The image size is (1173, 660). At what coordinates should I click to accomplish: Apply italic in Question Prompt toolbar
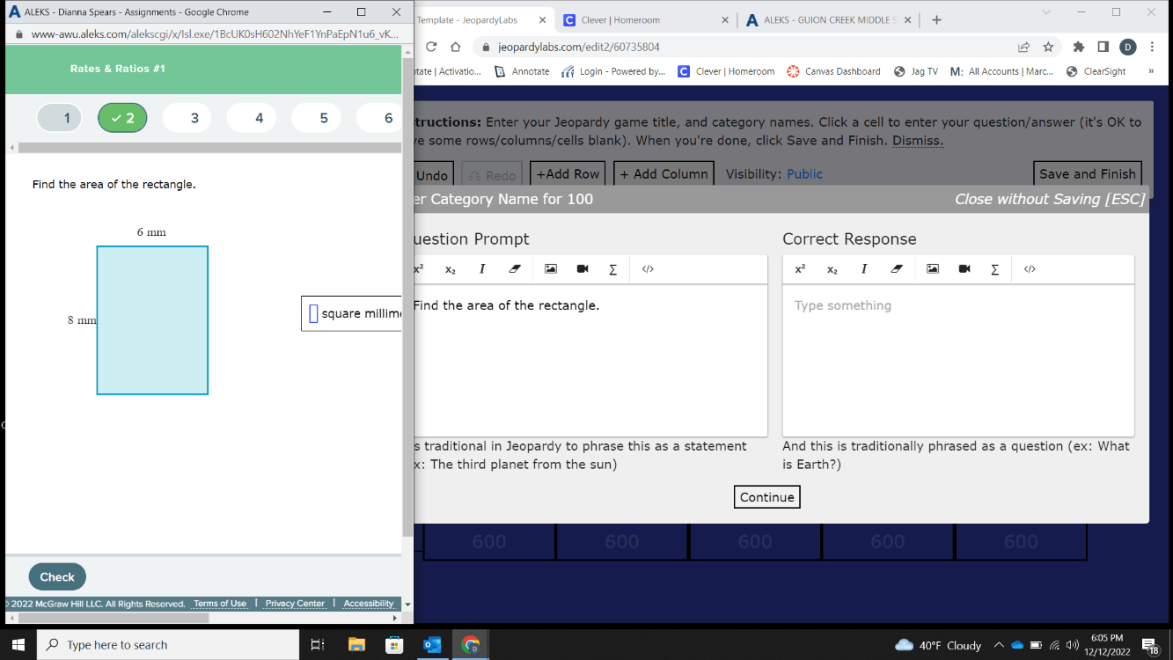tap(482, 269)
